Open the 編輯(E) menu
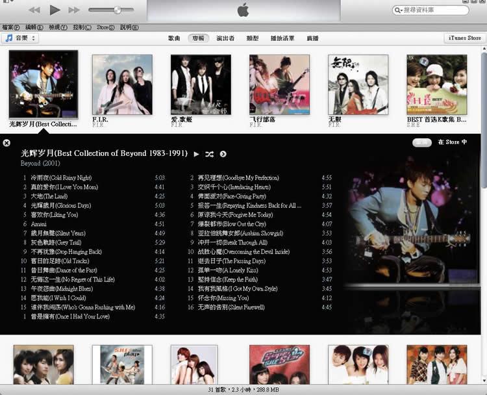 click(34, 27)
